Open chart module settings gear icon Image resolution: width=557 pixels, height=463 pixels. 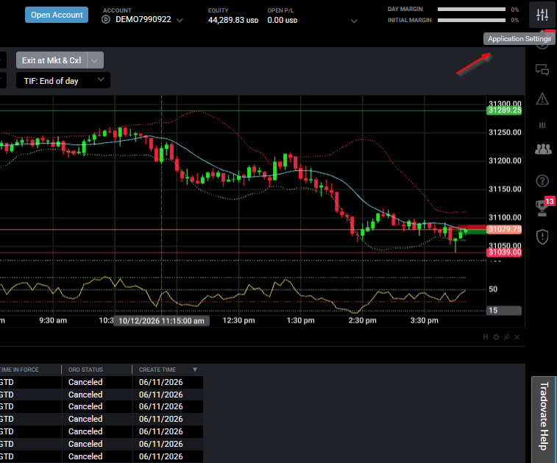(x=496, y=337)
